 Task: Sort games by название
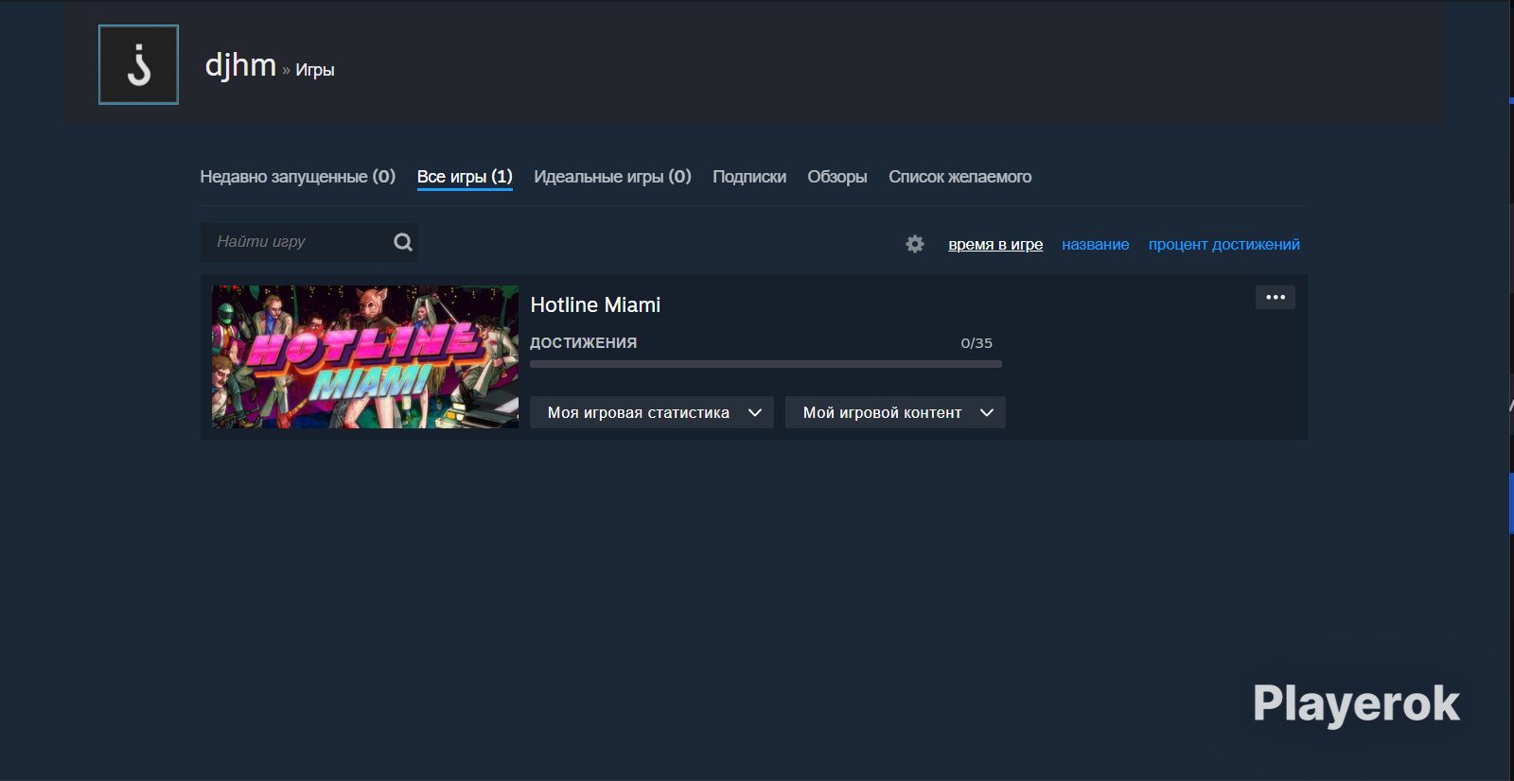(x=1096, y=244)
